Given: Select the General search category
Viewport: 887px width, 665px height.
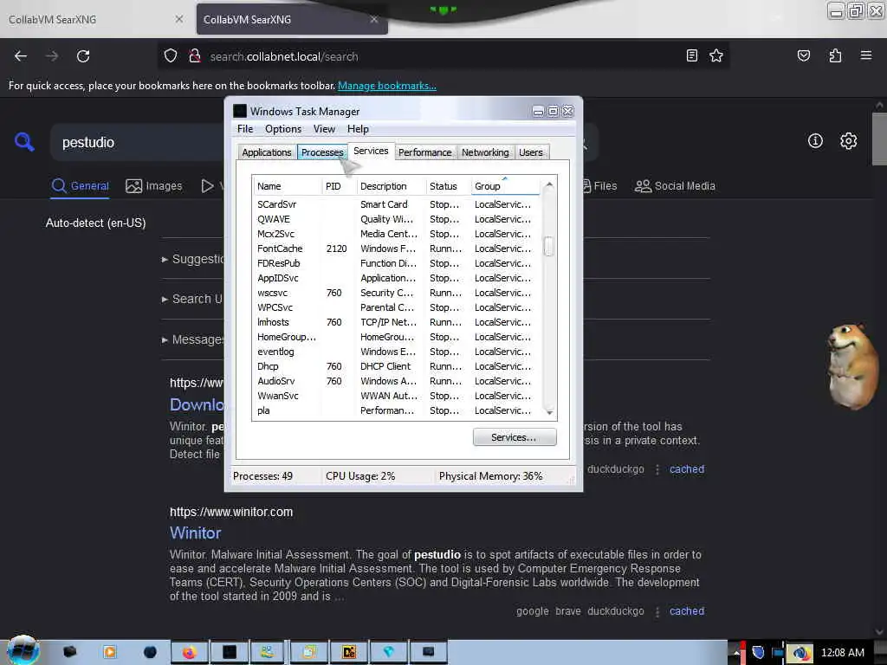Looking at the screenshot, I should (x=81, y=186).
